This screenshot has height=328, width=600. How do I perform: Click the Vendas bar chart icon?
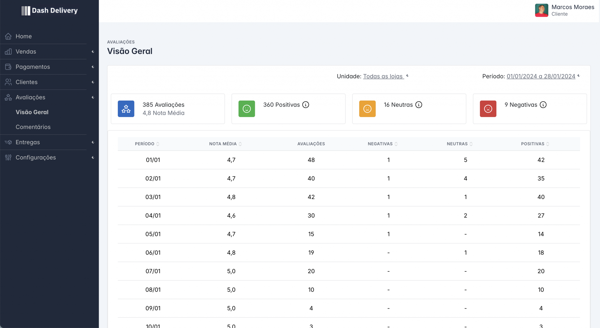8,52
